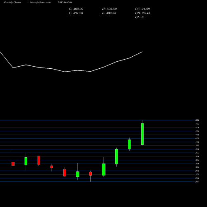
Task: Click the 'MunafaSutra.com' label
Action: tap(40, 2)
